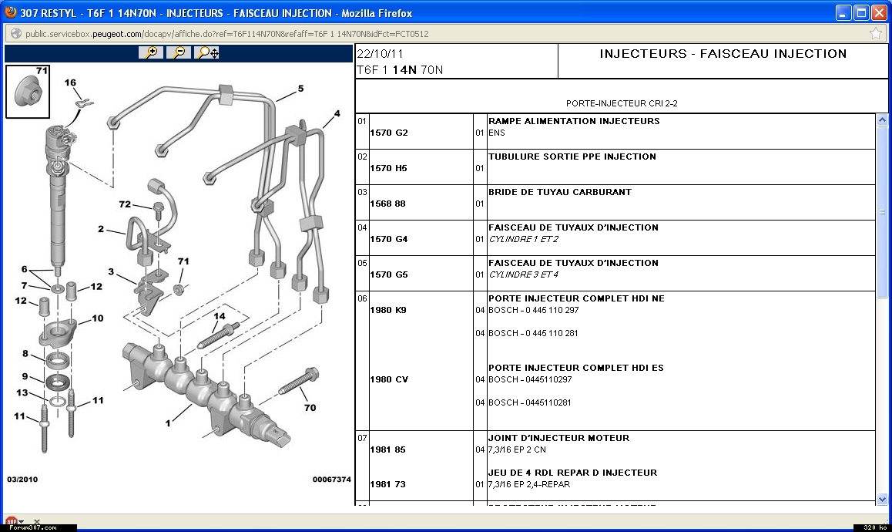The height and width of the screenshot is (532, 892).
Task: Click the nut 71 thumbnail inset
Action: pyautogui.click(x=28, y=92)
